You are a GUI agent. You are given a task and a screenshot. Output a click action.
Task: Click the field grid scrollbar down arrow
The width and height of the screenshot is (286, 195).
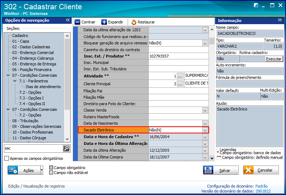tap(212, 158)
